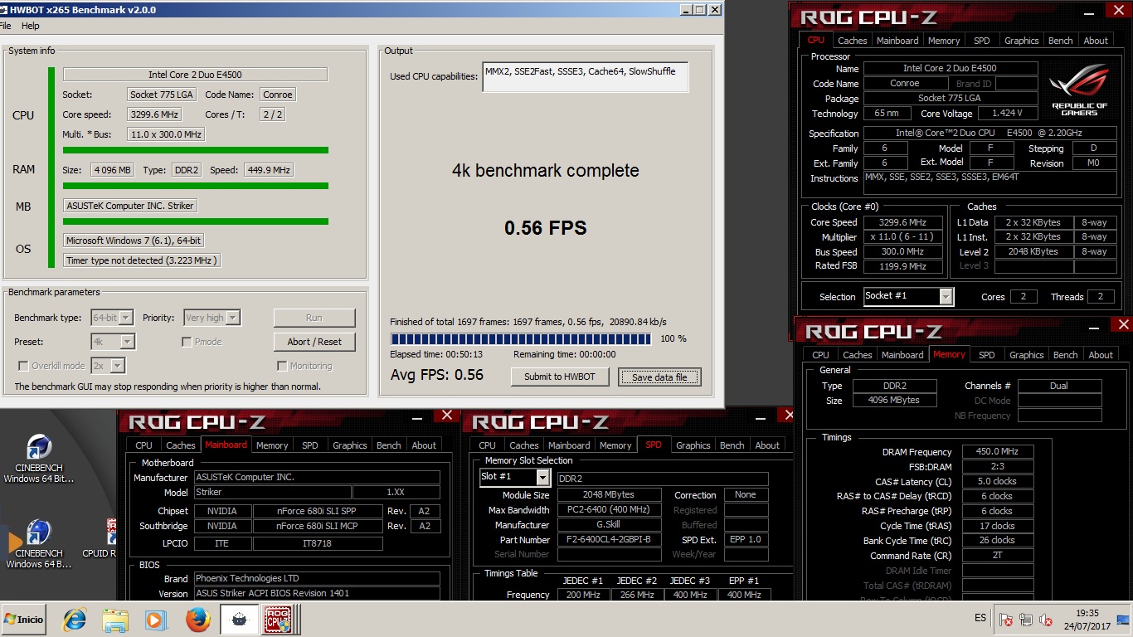This screenshot has width=1133, height=637.
Task: Click the BIOS Version ASUS Striker ACPI field
Action: (x=317, y=593)
